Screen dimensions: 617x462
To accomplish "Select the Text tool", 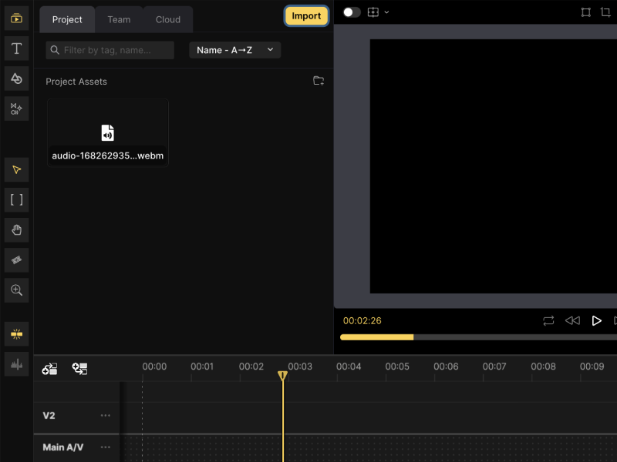I will tap(16, 49).
